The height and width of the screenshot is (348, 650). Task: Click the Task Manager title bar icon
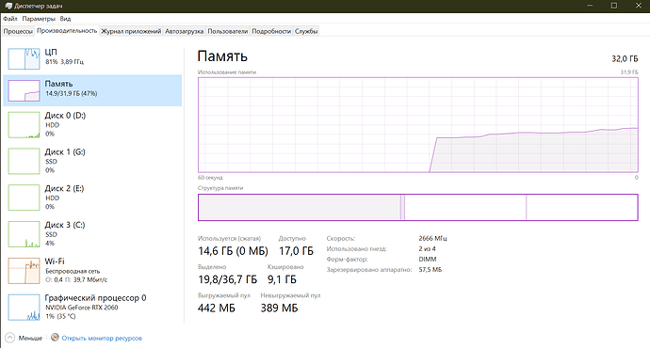(8, 6)
